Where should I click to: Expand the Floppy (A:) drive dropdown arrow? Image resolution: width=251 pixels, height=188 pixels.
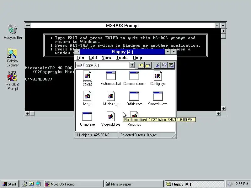[132, 65]
